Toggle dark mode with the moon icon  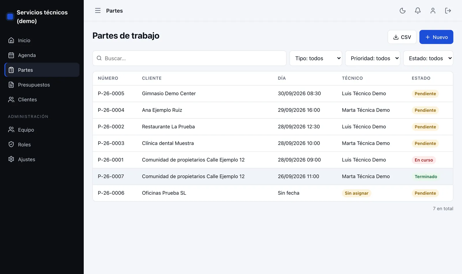pos(403,11)
